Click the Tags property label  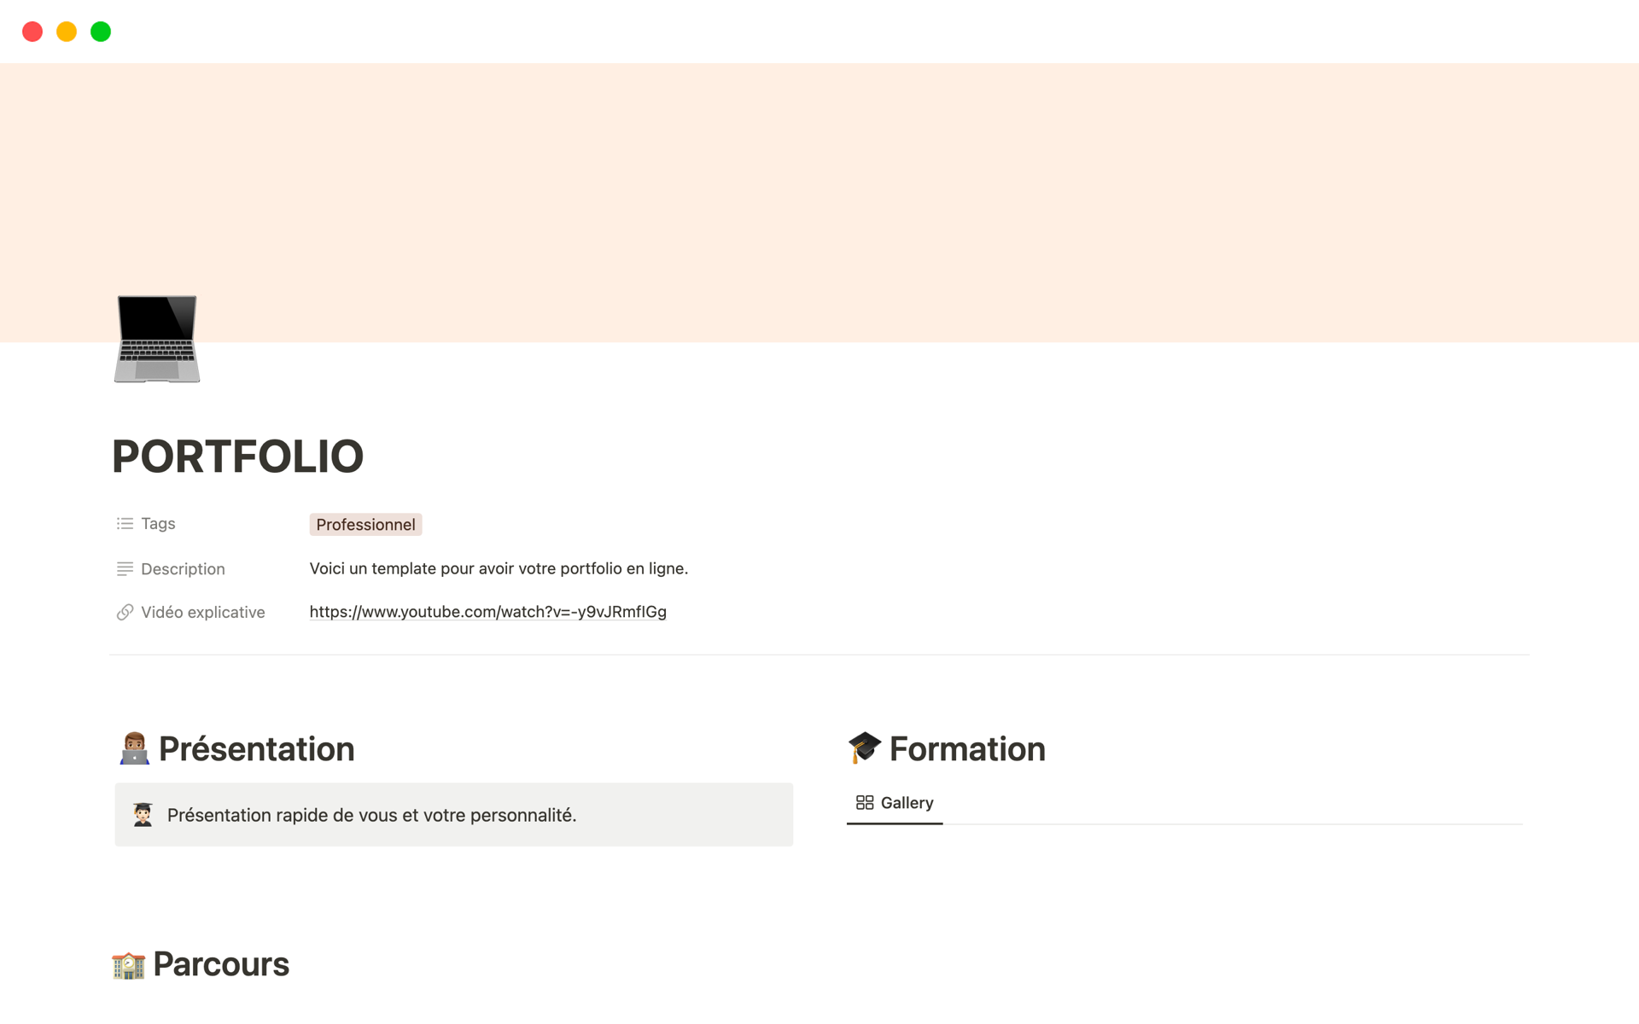[158, 523]
